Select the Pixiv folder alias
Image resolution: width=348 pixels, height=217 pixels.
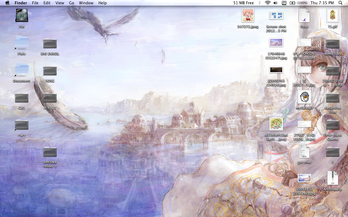(22, 43)
